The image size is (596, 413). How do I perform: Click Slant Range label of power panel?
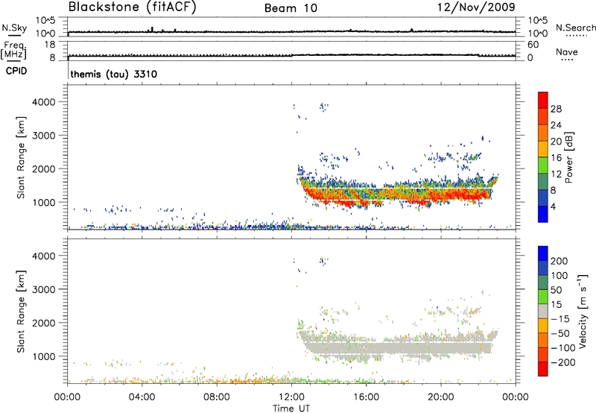(21, 157)
